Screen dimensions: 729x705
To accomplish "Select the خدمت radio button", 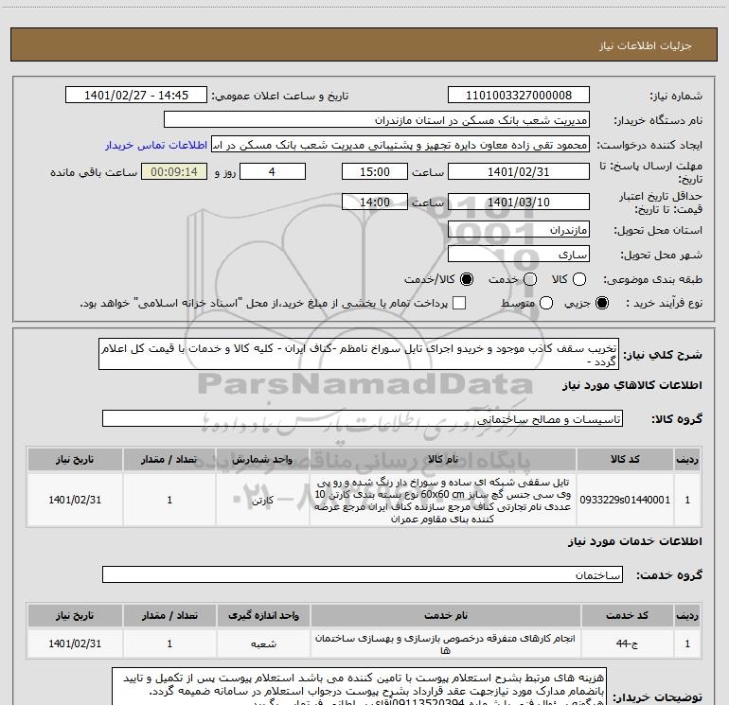I will point(530,279).
